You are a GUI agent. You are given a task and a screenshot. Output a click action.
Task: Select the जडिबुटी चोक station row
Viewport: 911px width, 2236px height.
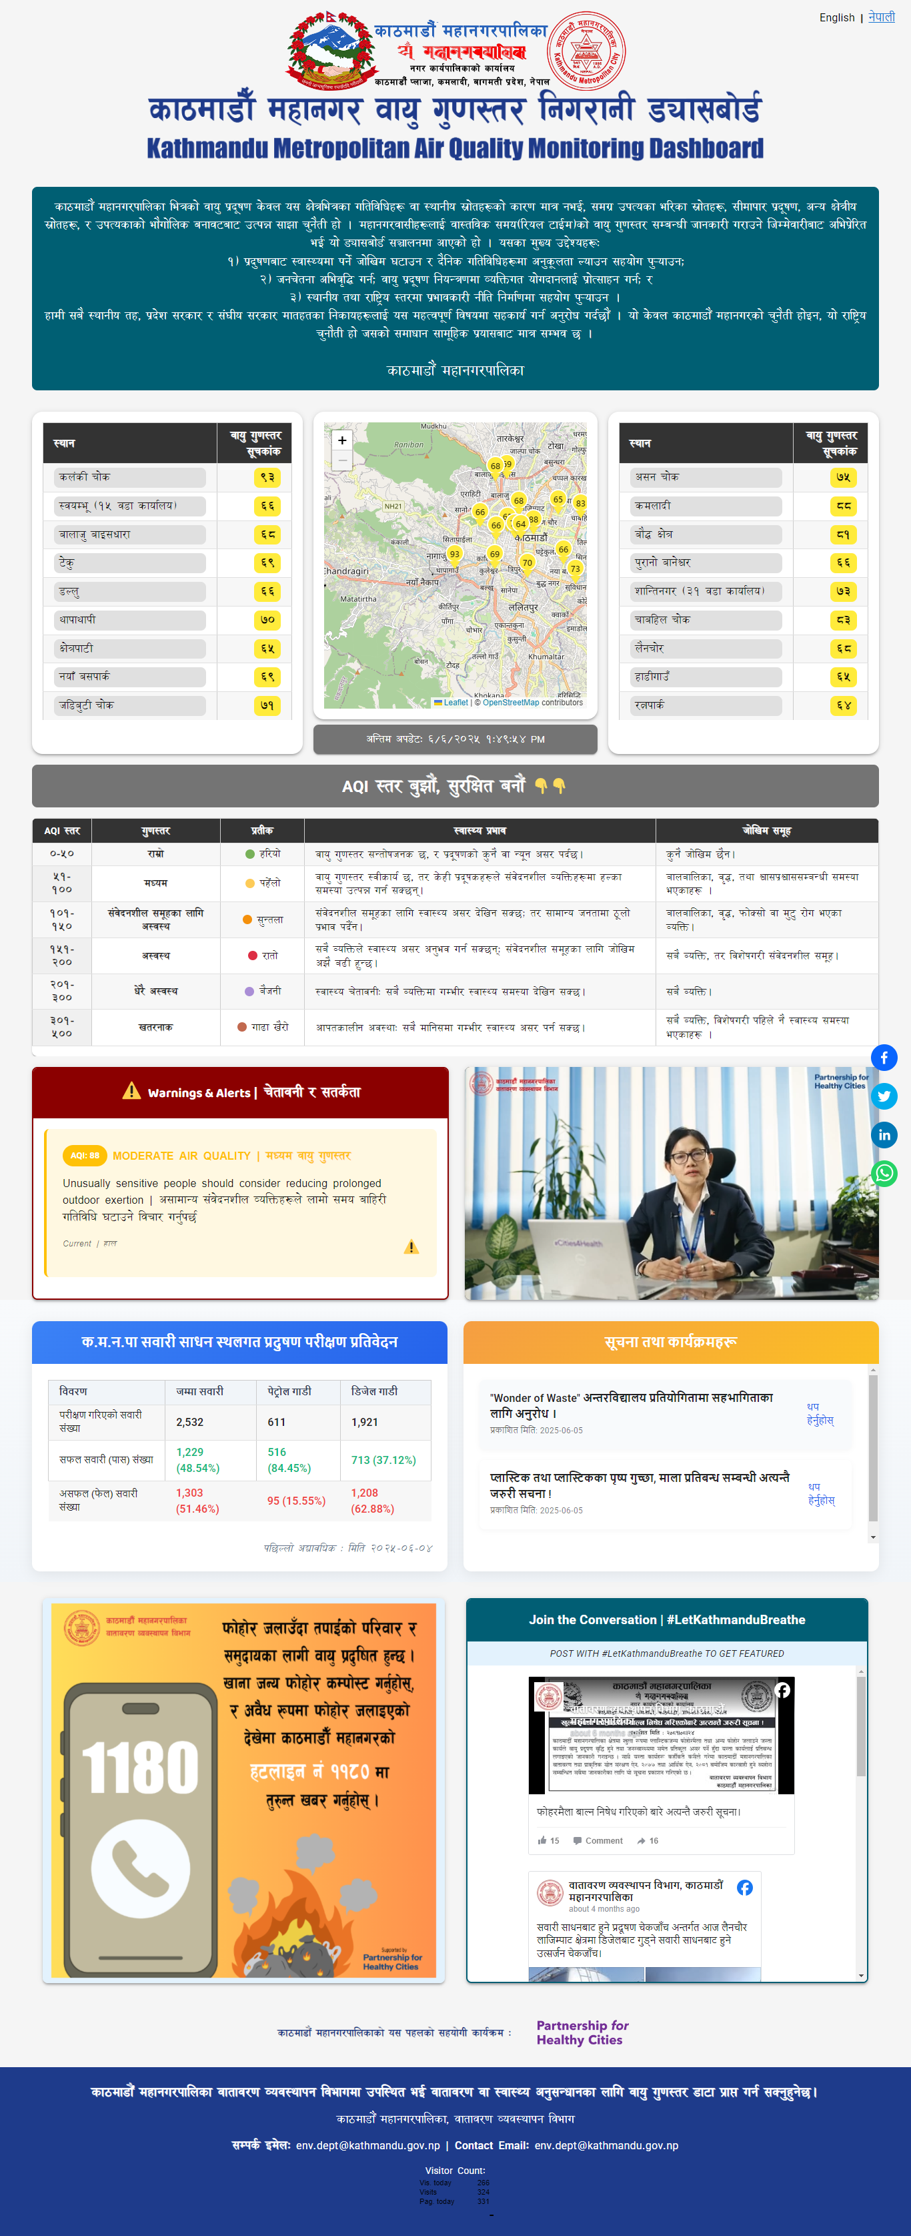[x=167, y=706]
